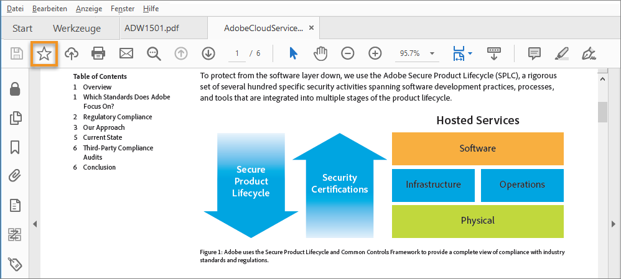621x279 pixels.
Task: Open page thumbnails panel icon
Action: pyautogui.click(x=15, y=118)
